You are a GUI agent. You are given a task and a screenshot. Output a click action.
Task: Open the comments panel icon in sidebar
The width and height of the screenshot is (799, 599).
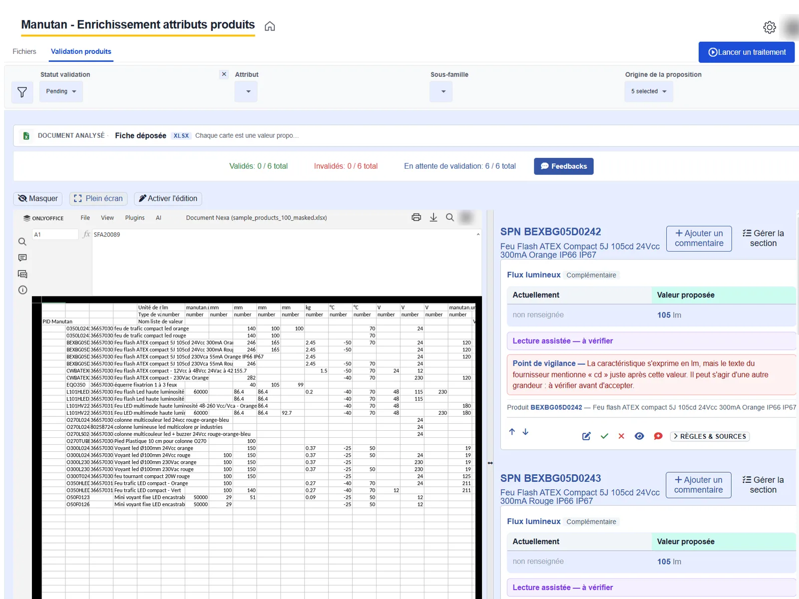(x=22, y=258)
